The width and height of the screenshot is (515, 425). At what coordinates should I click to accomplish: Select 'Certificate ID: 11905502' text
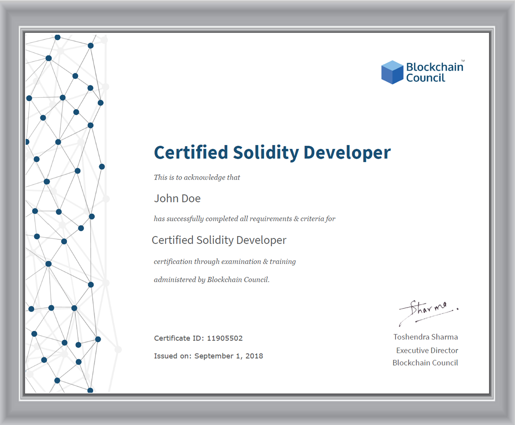coord(198,338)
